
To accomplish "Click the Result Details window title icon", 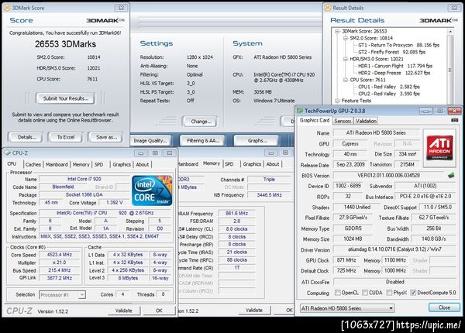I will [327, 8].
